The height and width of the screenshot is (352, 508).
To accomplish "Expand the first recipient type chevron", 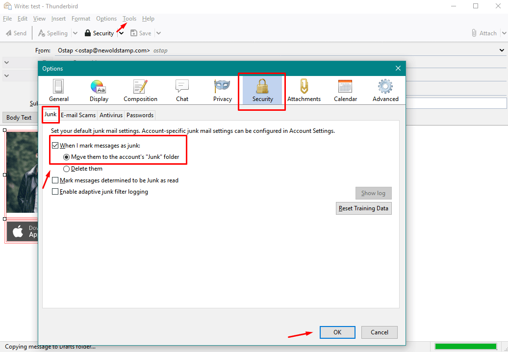I will [7, 62].
